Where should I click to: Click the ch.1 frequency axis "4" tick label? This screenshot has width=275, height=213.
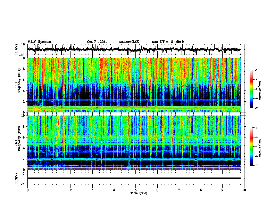point(25,91)
